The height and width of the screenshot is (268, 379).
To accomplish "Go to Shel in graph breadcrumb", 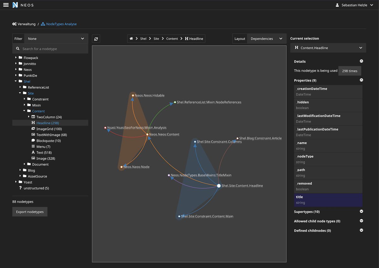I will pos(143,39).
